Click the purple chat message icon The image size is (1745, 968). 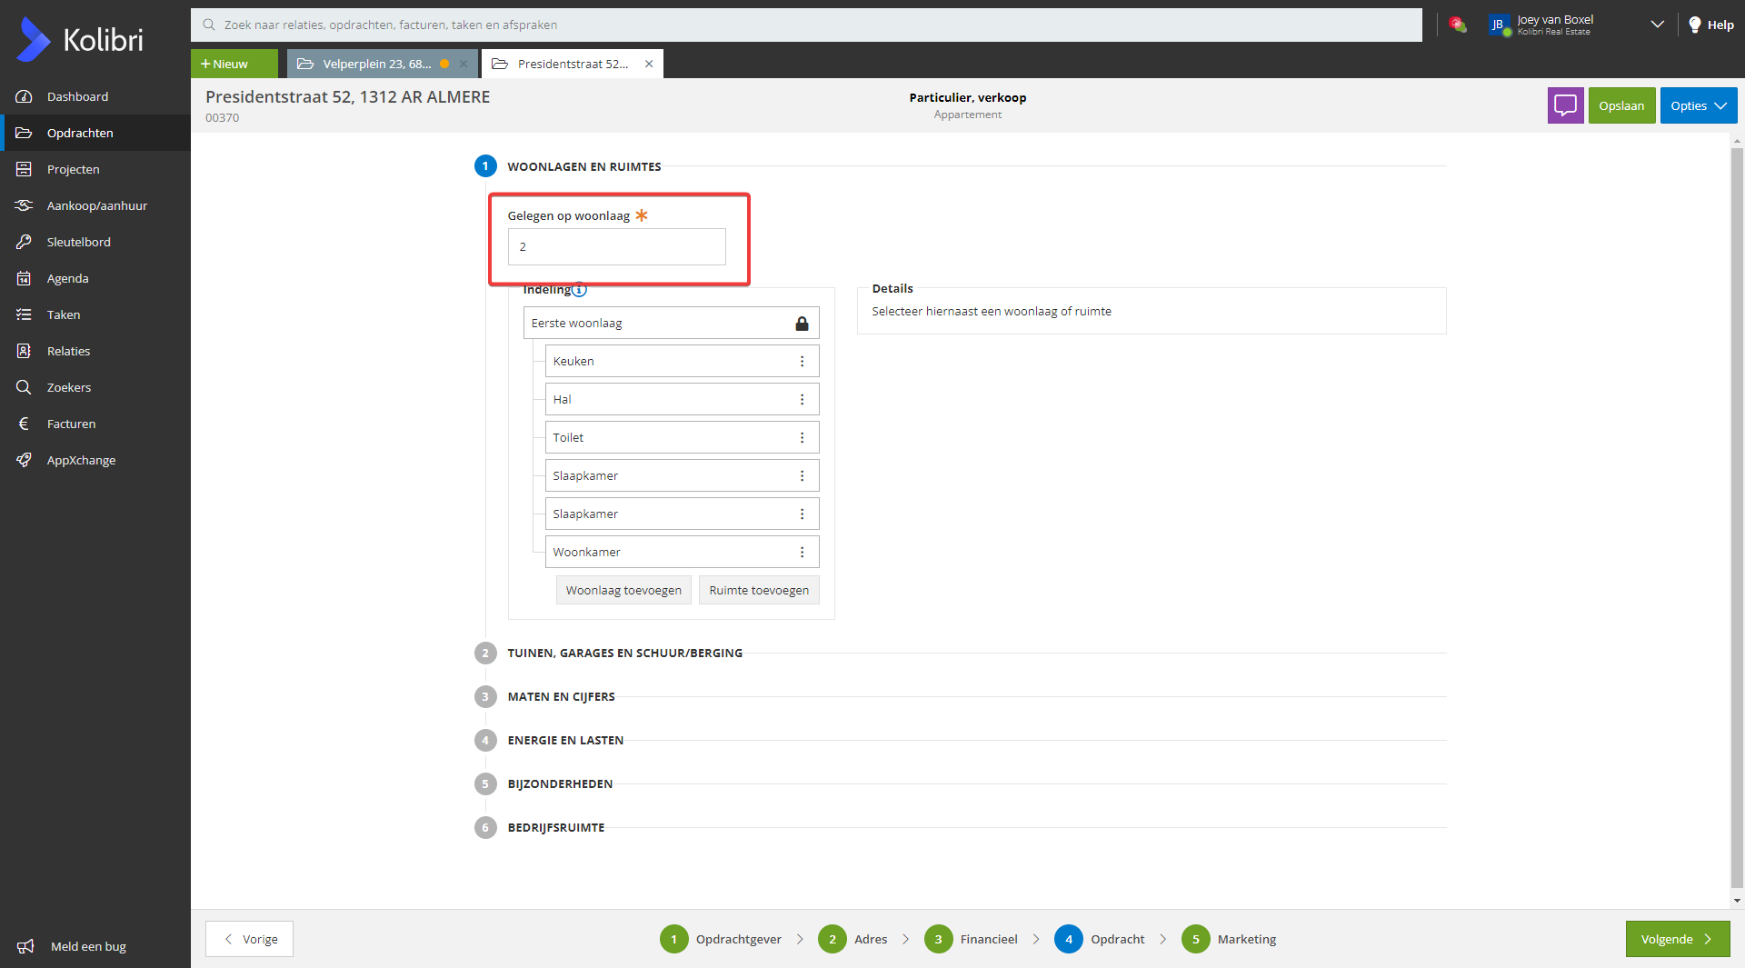(1565, 105)
